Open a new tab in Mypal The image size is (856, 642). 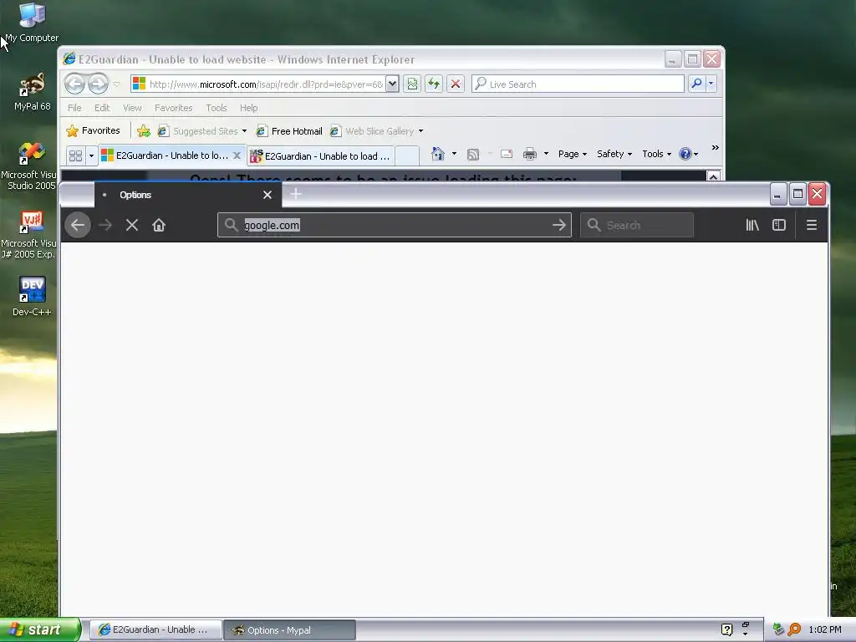[x=296, y=194]
